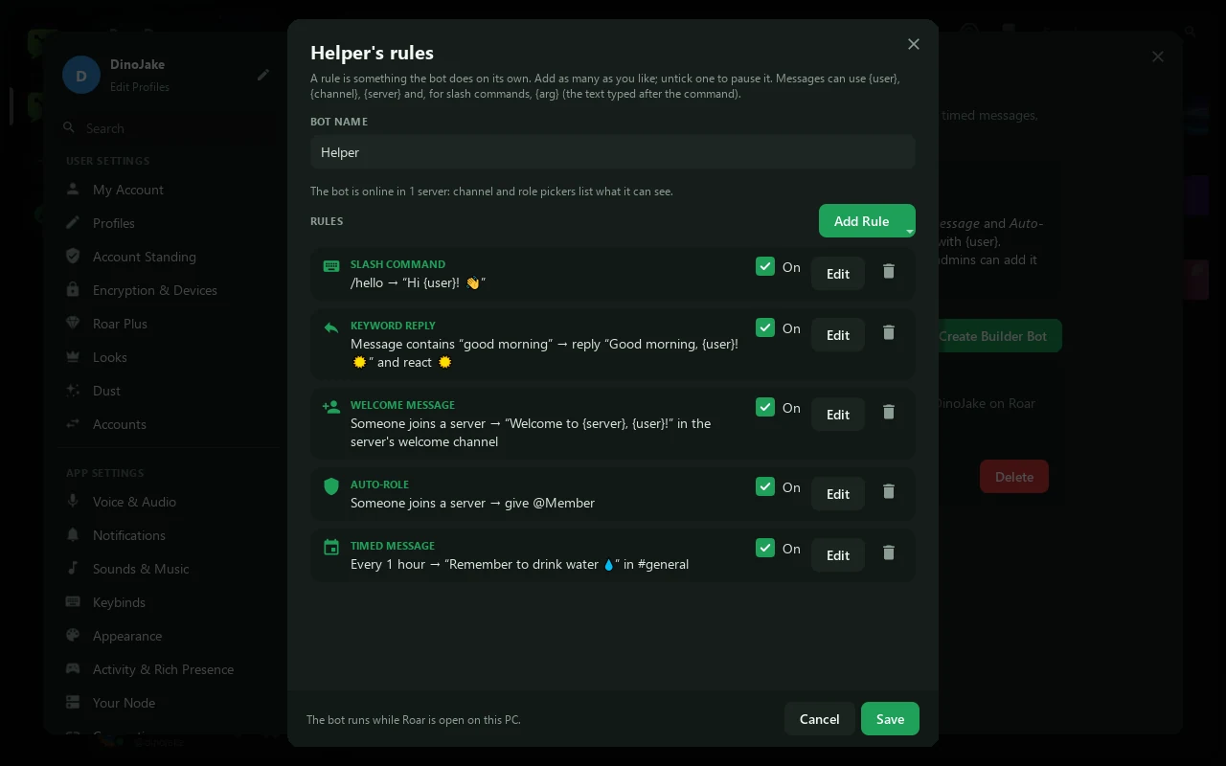Delete the Keyword Reply rule via trash icon
1226x766 pixels.
click(889, 333)
